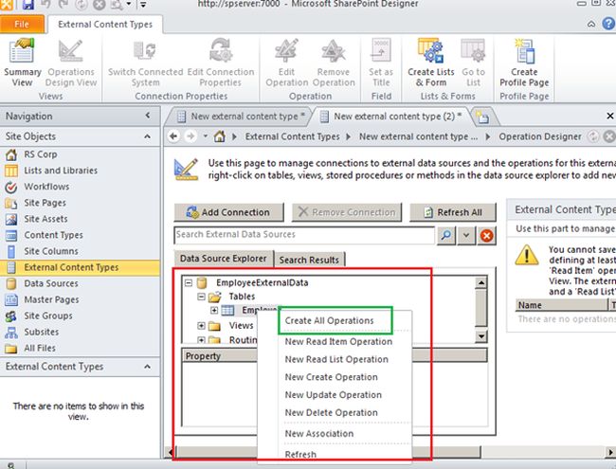Run search with the magnifier icon
616x469 pixels.
[x=446, y=235]
